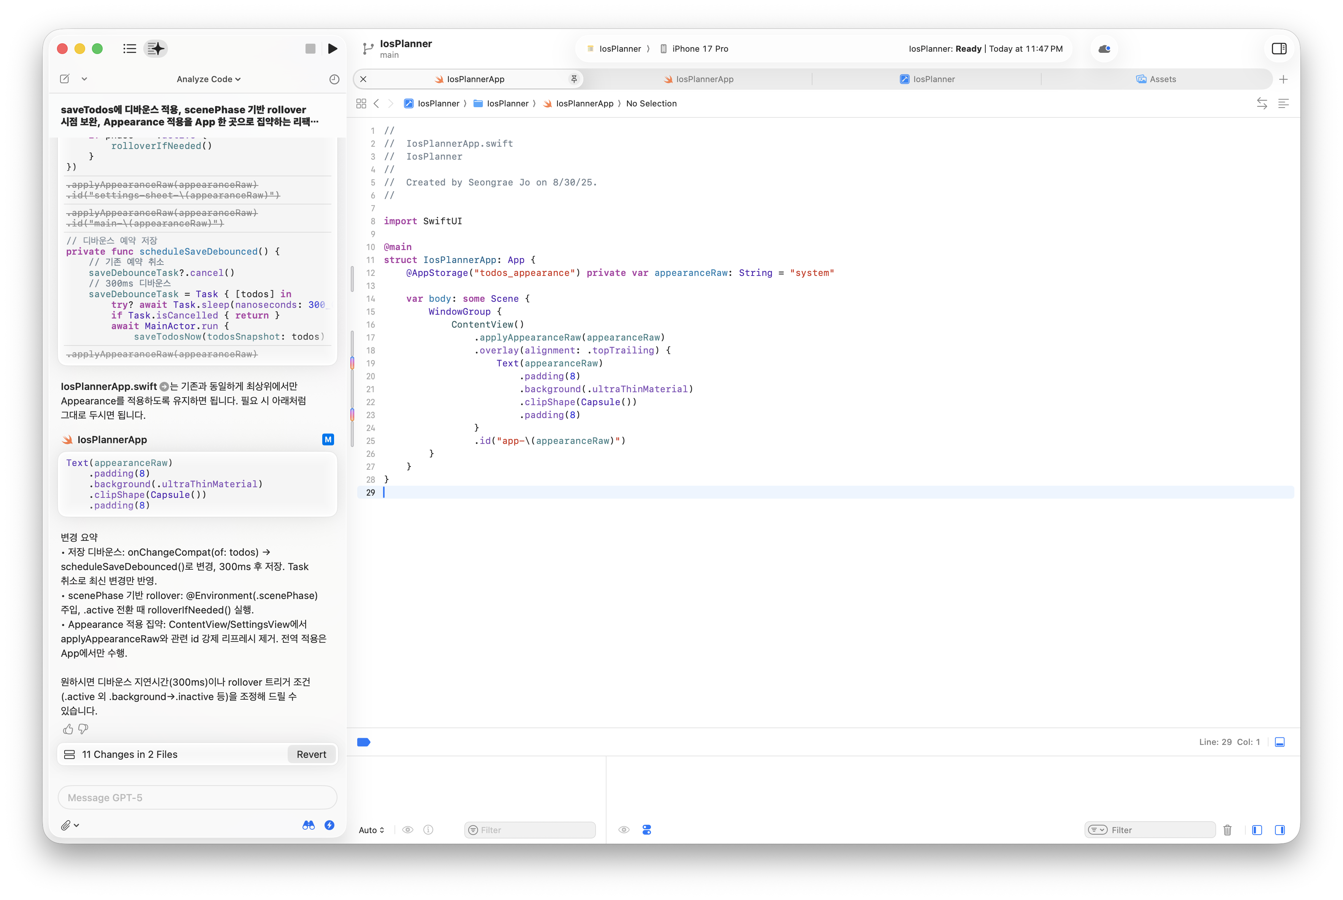Image resolution: width=1343 pixels, height=900 pixels.
Task: Open the 11 Changes in 2 Files summary
Action: point(129,754)
